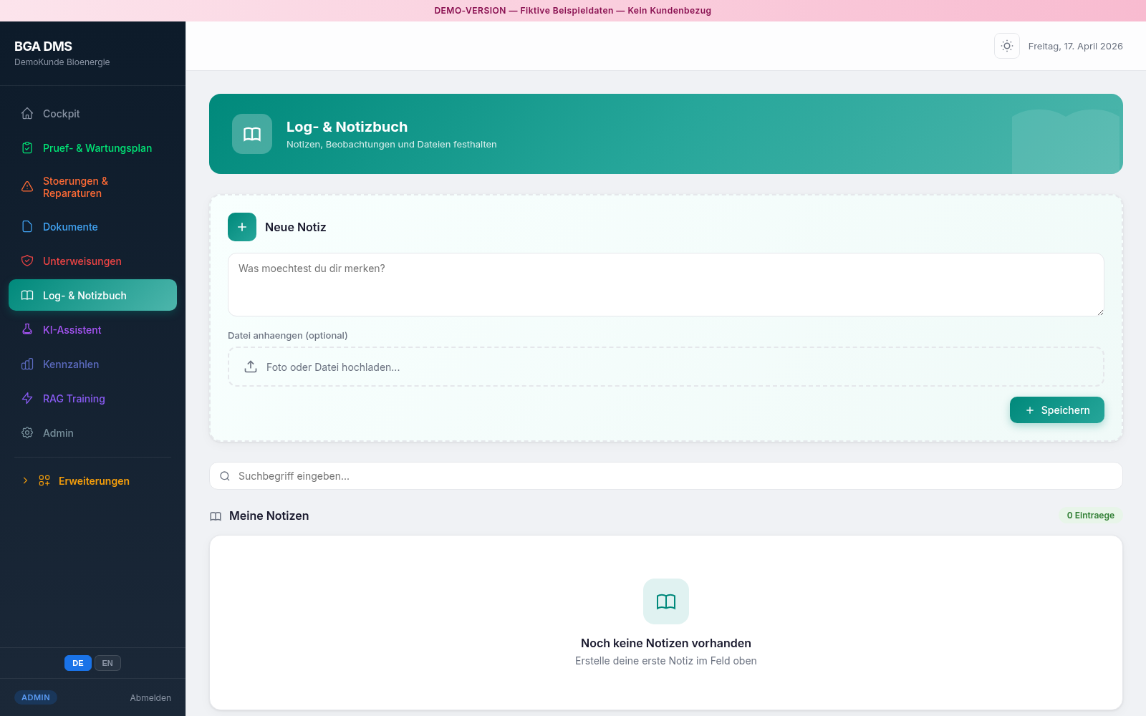Click the Unterweisungen shield icon
1146x716 pixels.
[x=27, y=261]
